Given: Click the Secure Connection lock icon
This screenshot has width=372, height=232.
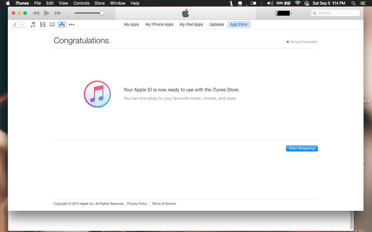Looking at the screenshot, I should [288, 42].
